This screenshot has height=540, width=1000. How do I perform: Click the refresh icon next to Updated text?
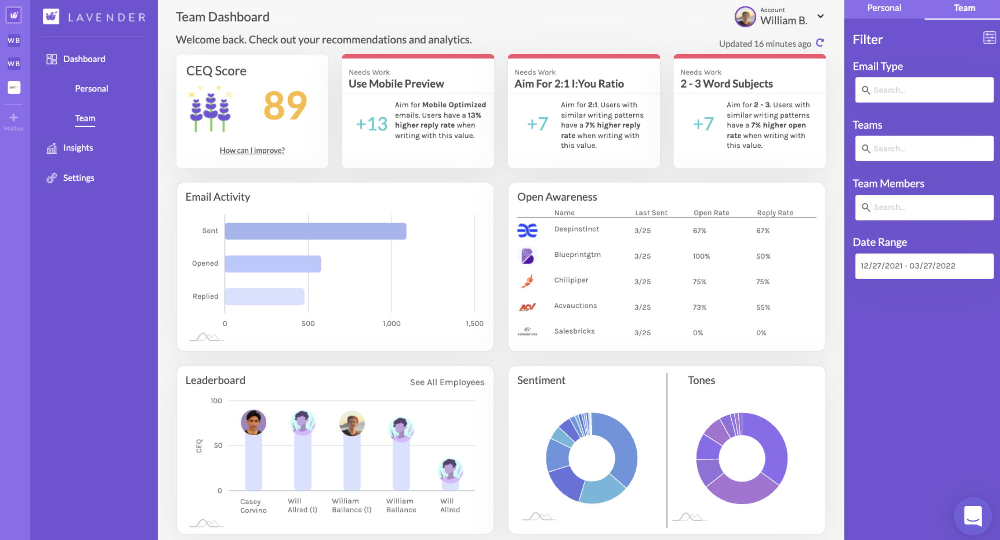click(820, 43)
